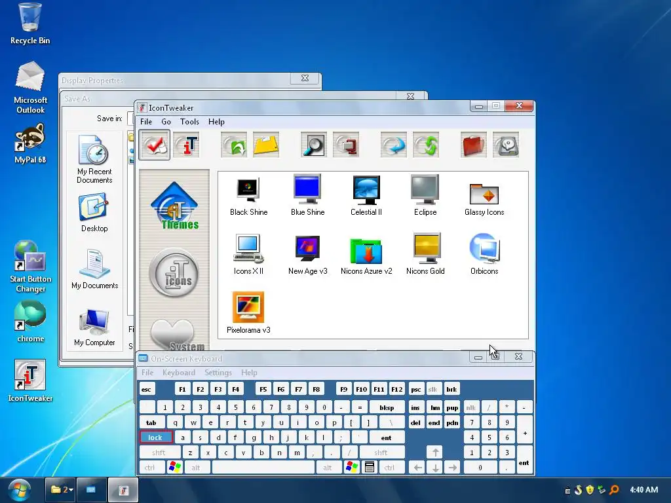The height and width of the screenshot is (503, 671).
Task: Click the red folder toolbar icon
Action: [x=473, y=145]
